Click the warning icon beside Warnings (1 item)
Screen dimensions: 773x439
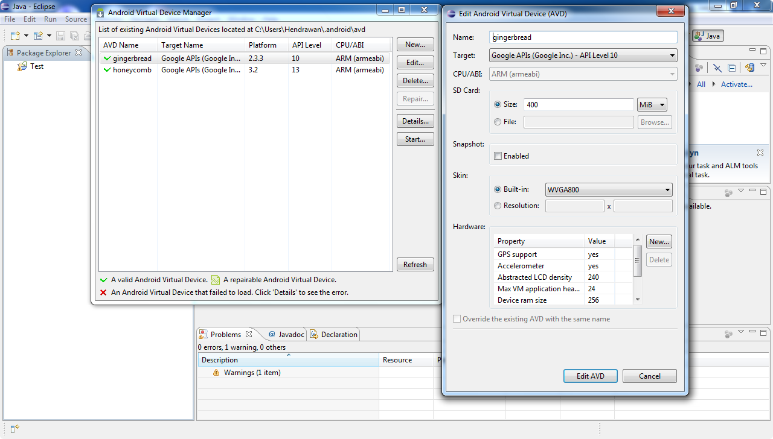point(216,373)
